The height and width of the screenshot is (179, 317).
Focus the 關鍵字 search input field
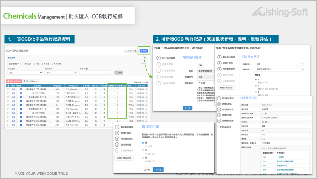(96, 73)
